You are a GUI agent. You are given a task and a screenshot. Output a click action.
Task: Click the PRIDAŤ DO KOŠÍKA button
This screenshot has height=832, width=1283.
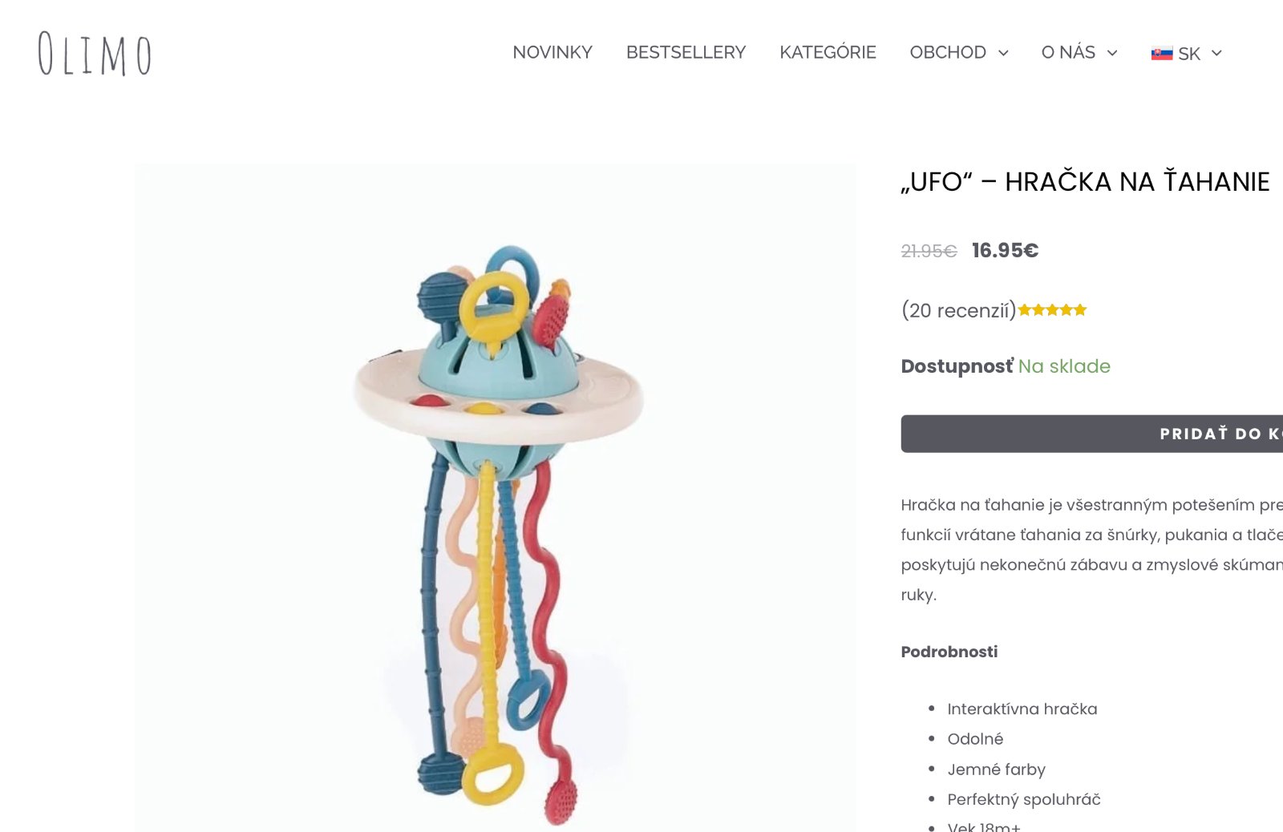(1092, 434)
